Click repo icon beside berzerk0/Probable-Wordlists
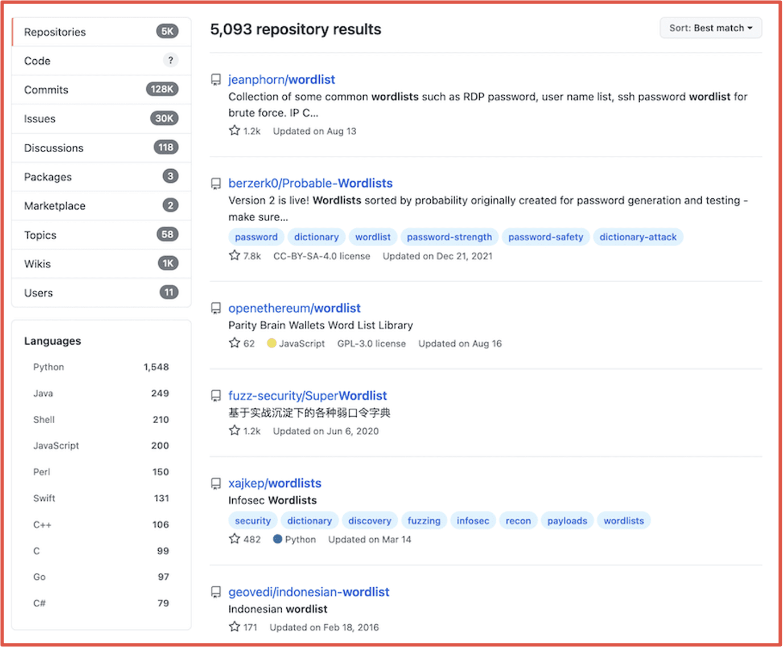This screenshot has width=783, height=647. [216, 183]
